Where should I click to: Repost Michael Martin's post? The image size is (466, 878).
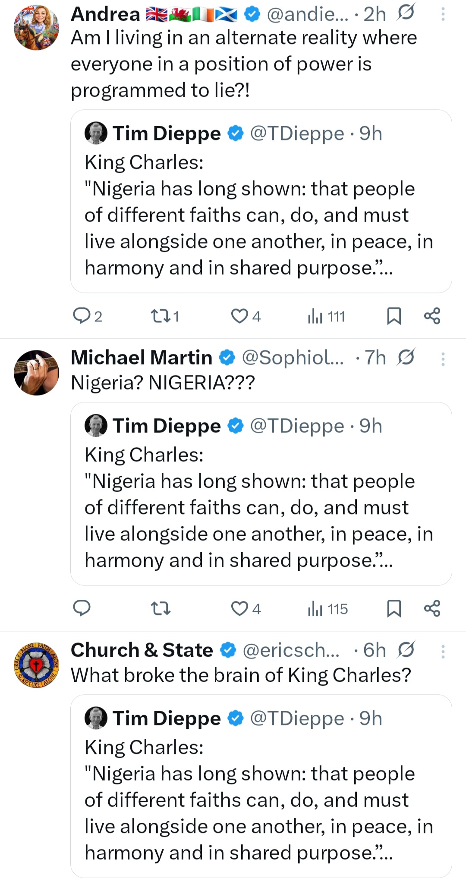click(160, 608)
